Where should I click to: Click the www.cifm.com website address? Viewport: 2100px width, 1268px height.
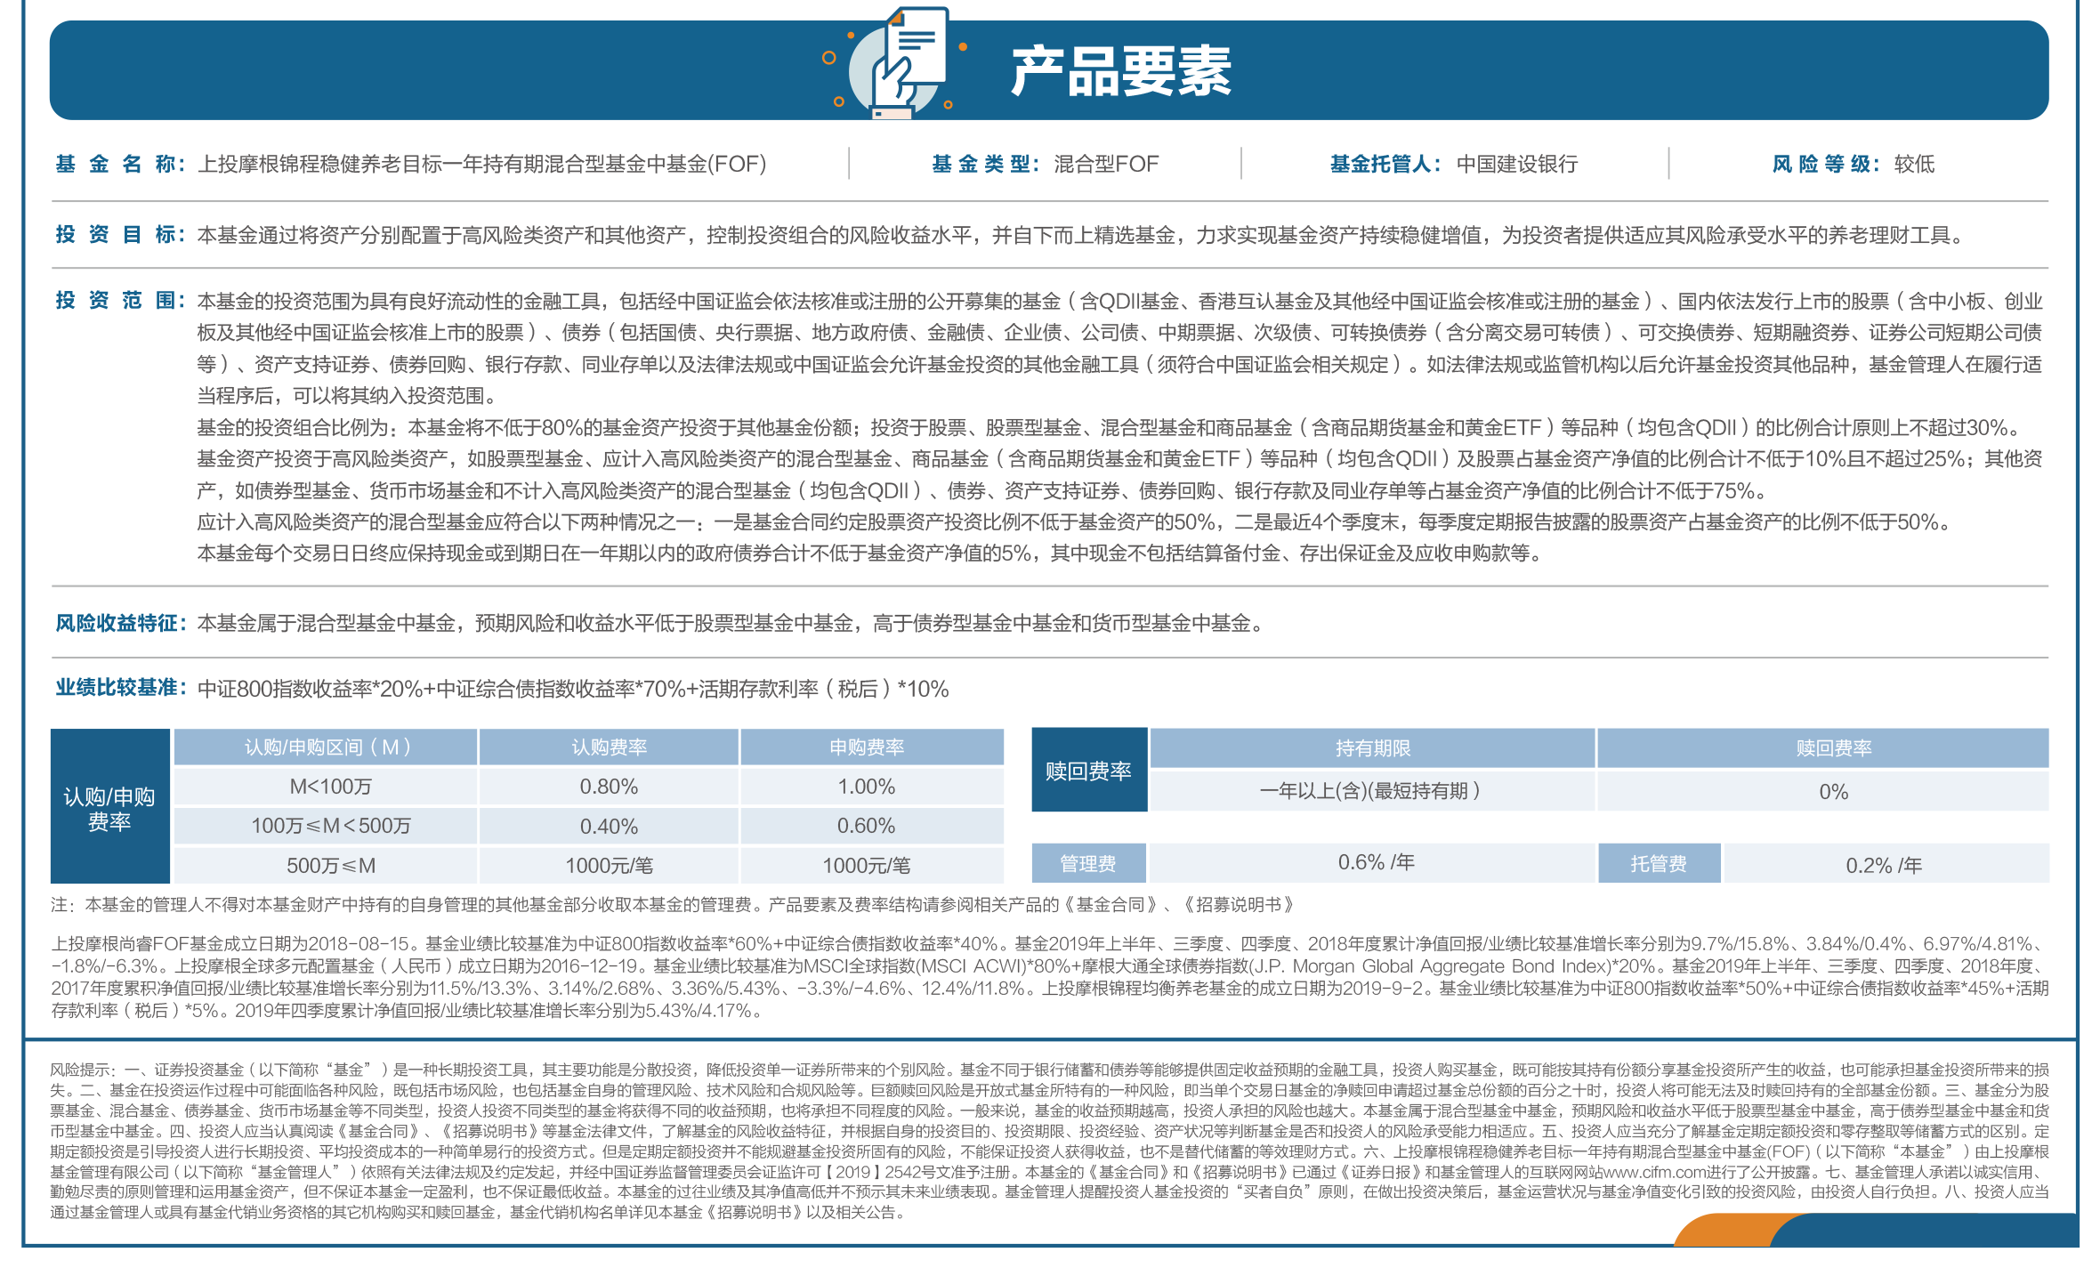point(1654,1172)
